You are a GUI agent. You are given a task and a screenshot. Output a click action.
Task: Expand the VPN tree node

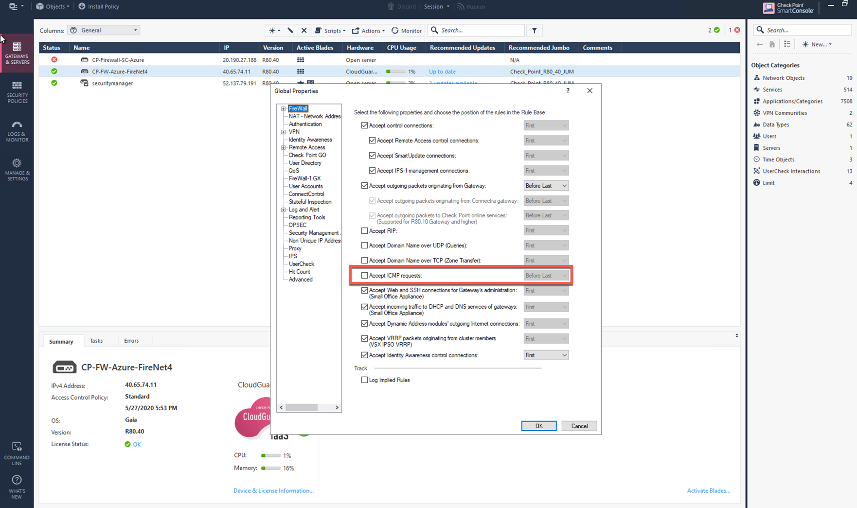pyautogui.click(x=283, y=132)
